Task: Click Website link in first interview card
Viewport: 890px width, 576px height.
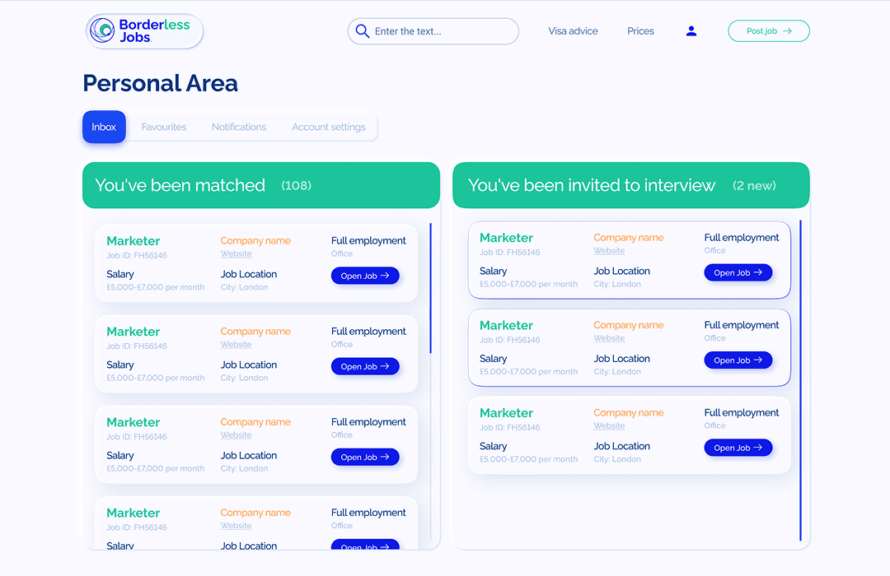Action: (609, 251)
